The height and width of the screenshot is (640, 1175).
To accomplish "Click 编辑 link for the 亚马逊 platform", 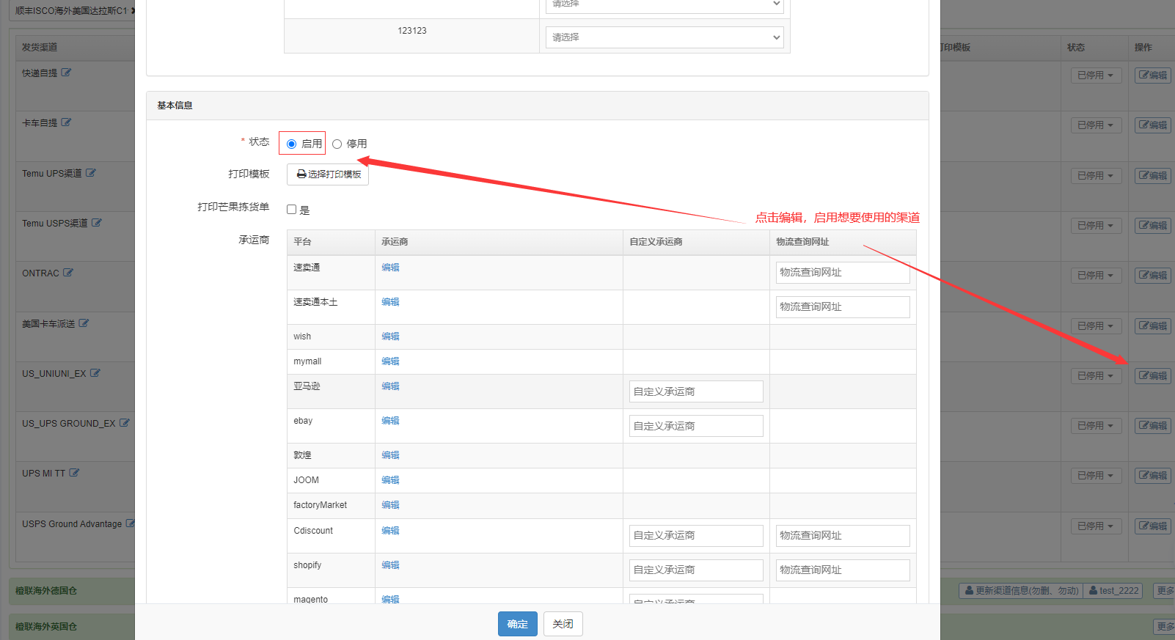I will (x=390, y=386).
